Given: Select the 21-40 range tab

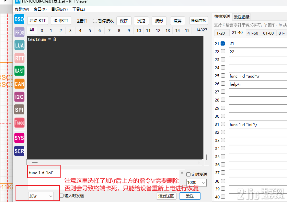Looking at the screenshot, I should point(237,33).
